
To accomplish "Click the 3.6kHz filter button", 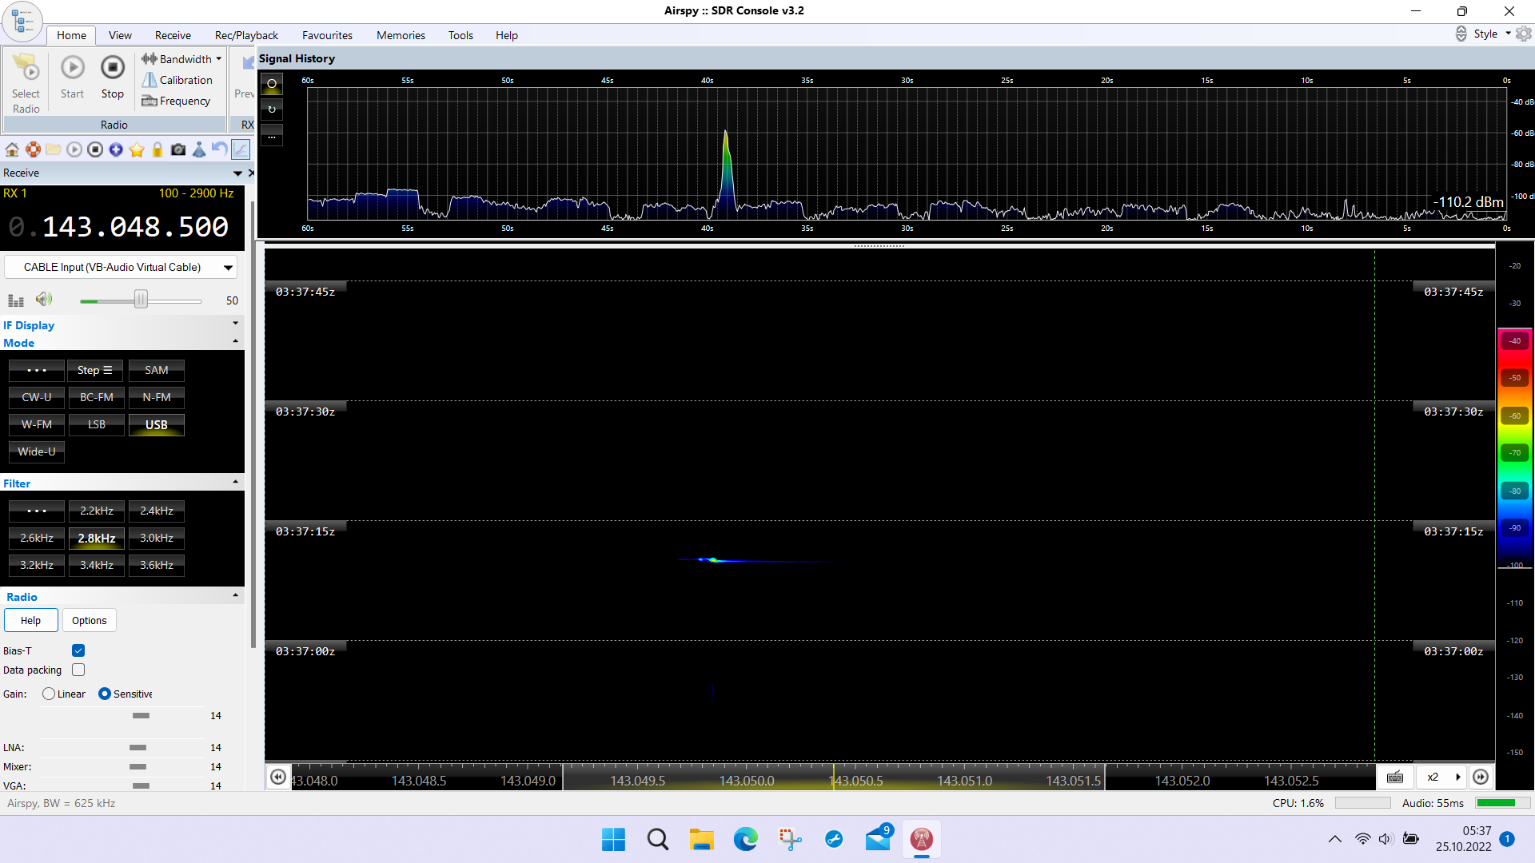I will pos(157,565).
